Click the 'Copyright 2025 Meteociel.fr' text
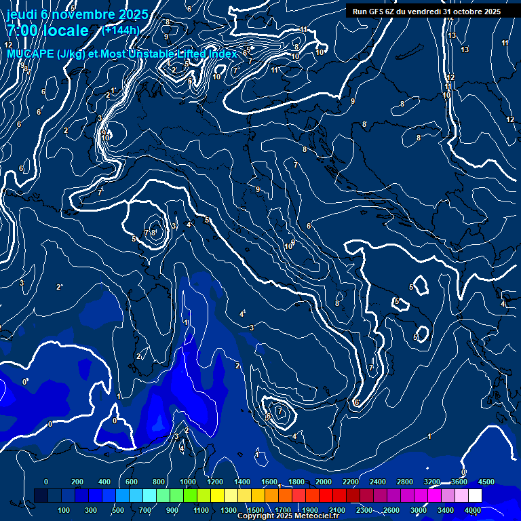This screenshot has width=521, height=521. (288, 516)
